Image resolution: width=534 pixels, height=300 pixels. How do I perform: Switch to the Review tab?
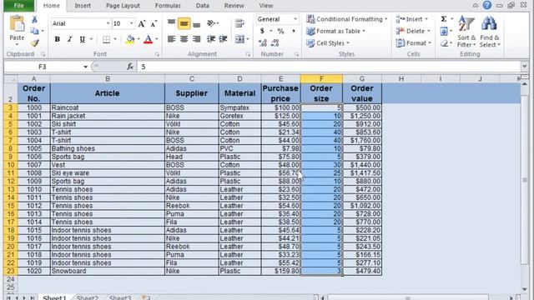coord(234,6)
